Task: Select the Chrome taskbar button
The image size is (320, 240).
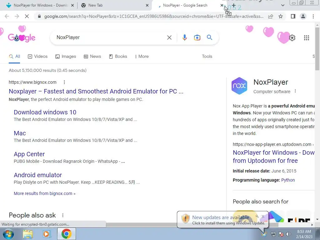Action: pyautogui.click(x=66, y=234)
